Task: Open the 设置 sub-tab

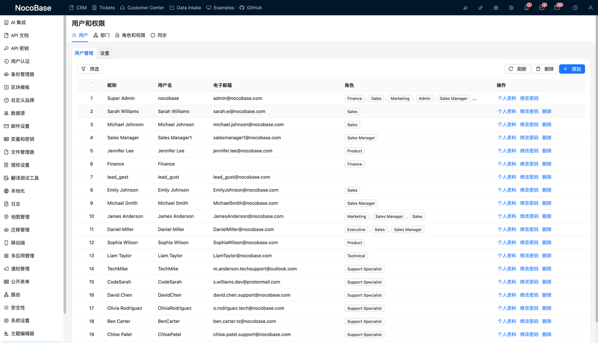Action: pyautogui.click(x=105, y=53)
